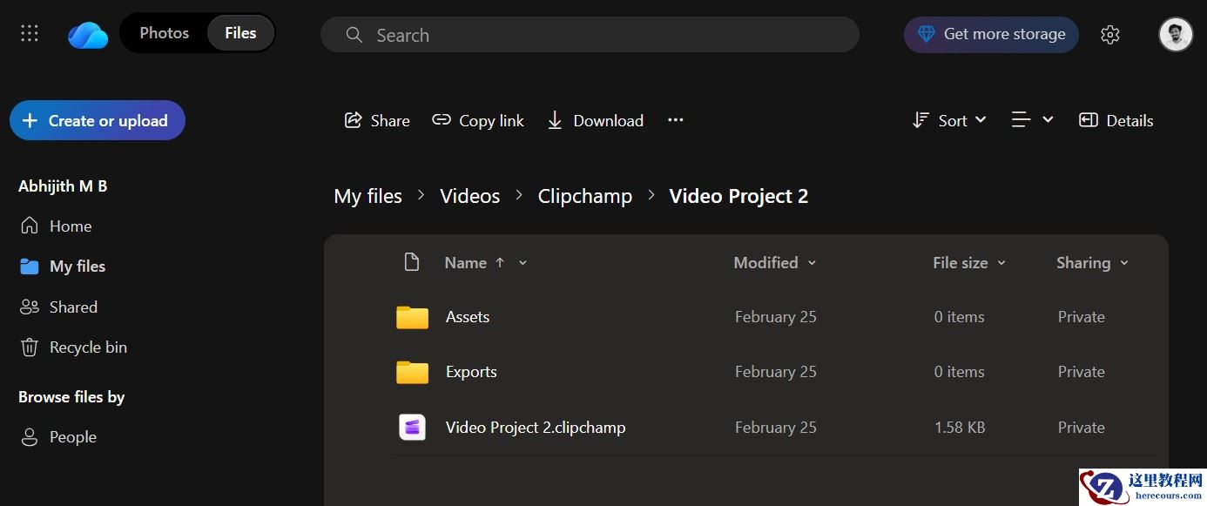Expand the Sort dropdown
The width and height of the screenshot is (1207, 506).
[949, 120]
